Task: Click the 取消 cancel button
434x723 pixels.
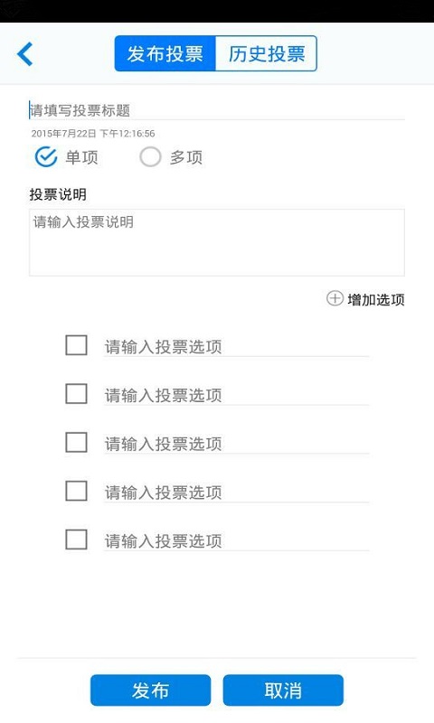Action: (283, 690)
